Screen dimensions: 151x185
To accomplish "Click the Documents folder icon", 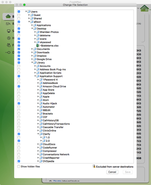I will click(x=35, y=49).
